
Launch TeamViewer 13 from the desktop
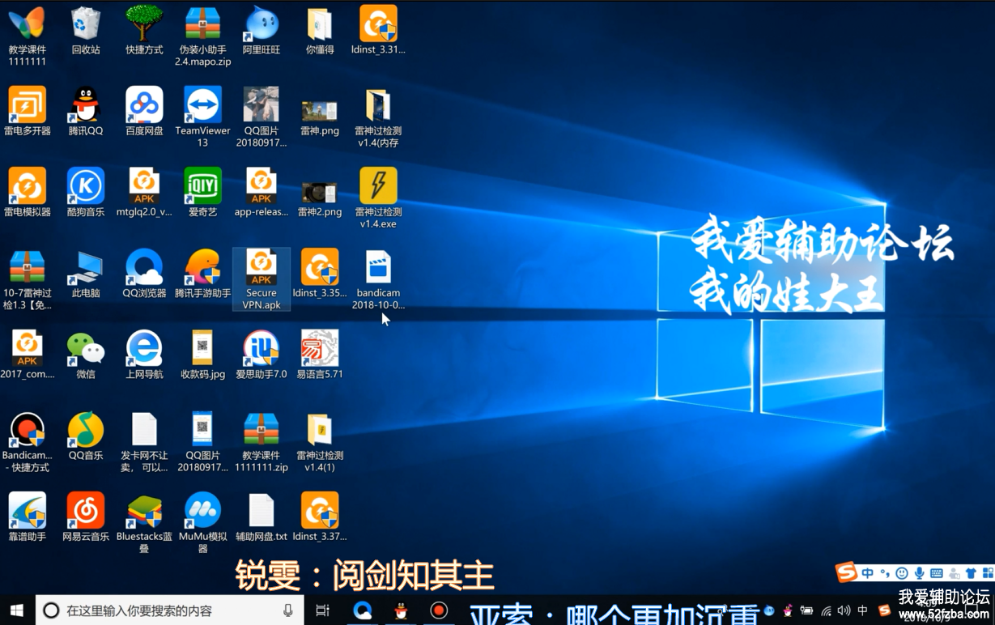coord(202,107)
